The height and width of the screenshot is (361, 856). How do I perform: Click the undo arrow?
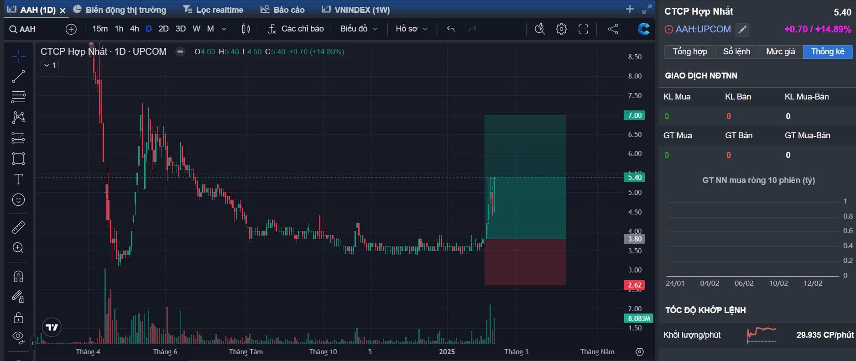(451, 29)
